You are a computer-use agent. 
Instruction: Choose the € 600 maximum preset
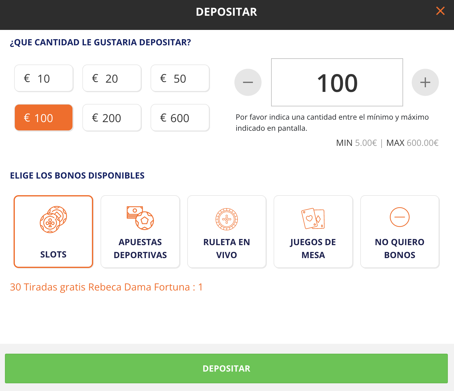click(180, 118)
